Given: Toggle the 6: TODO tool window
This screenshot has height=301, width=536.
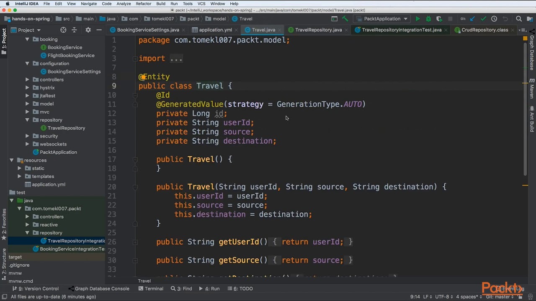Looking at the screenshot, I should [240, 288].
